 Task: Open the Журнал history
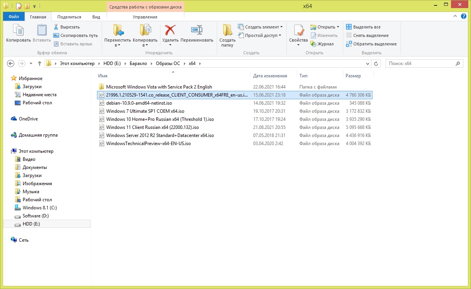point(322,44)
